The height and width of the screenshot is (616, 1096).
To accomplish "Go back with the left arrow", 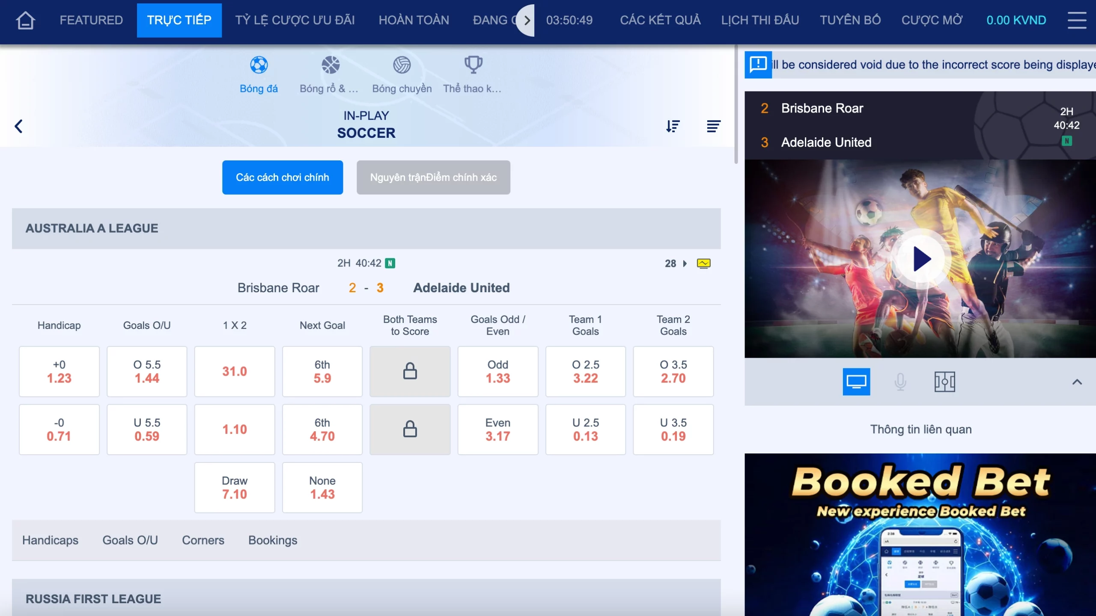I will pyautogui.click(x=18, y=126).
